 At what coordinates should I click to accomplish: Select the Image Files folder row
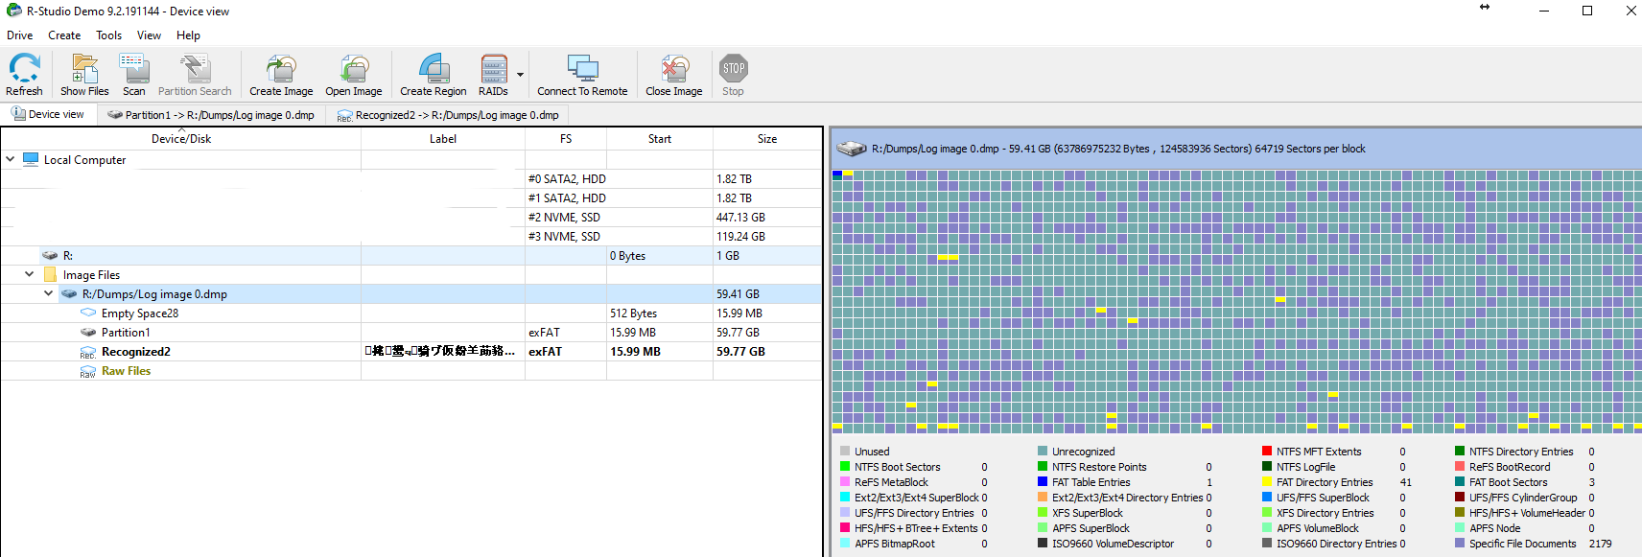[410, 275]
